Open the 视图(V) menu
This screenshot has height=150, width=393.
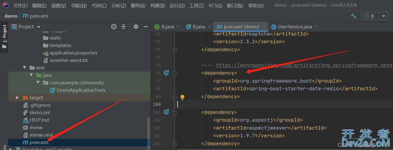[x=59, y=5]
